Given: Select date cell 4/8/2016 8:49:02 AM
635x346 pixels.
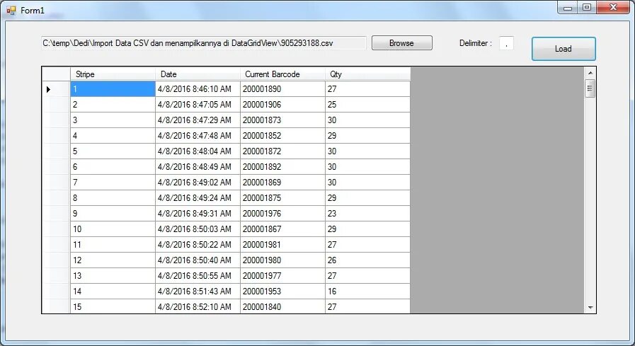Looking at the screenshot, I should [198, 183].
